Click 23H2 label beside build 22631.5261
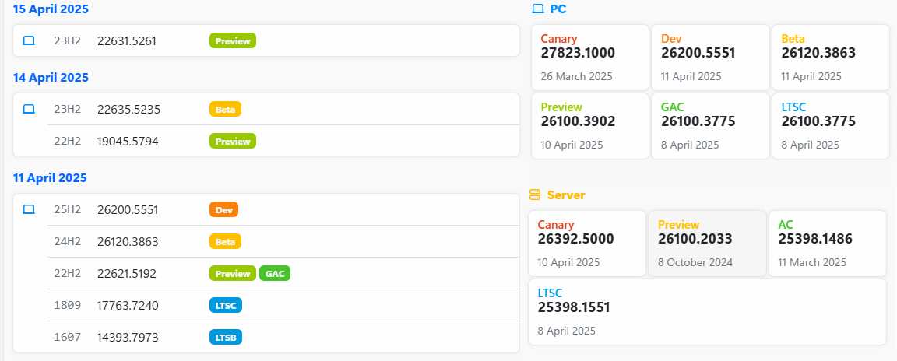Image resolution: width=897 pixels, height=361 pixels. tap(68, 40)
